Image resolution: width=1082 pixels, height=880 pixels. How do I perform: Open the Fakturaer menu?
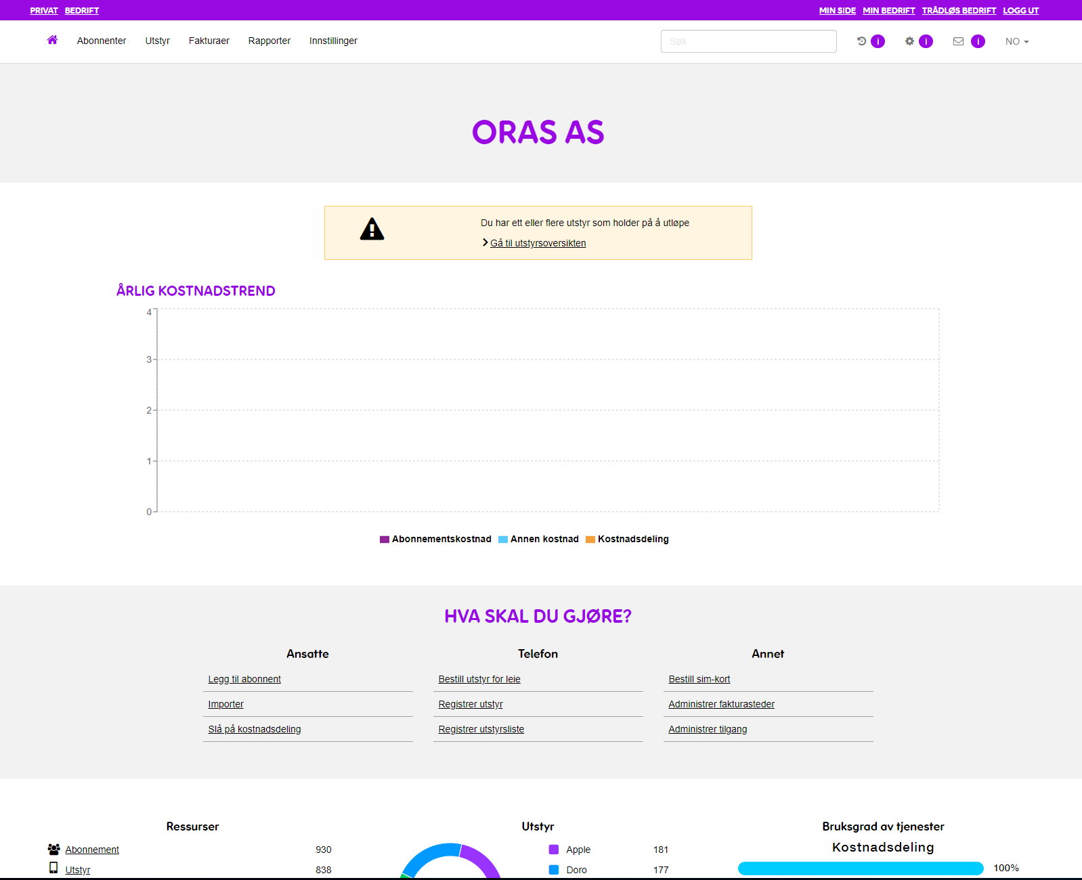coord(209,41)
